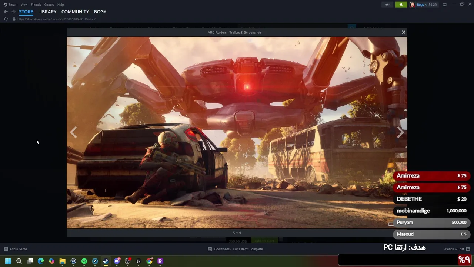Open File Explorer from the taskbar
Viewport: 474px width, 267px height.
tap(62, 261)
